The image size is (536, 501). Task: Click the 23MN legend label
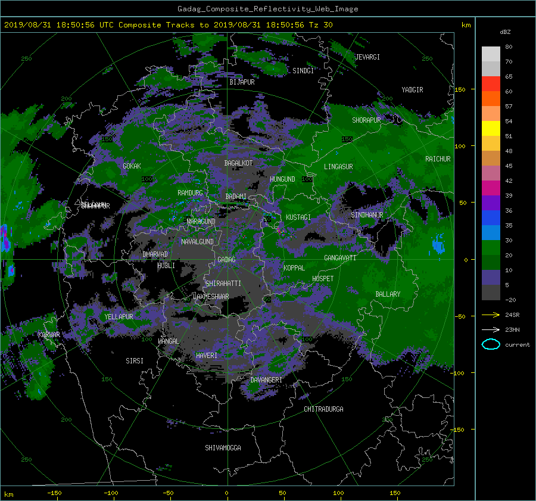pyautogui.click(x=512, y=330)
